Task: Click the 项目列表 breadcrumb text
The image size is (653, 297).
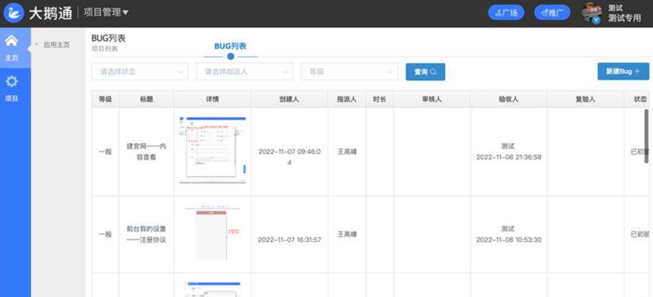Action: click(105, 49)
